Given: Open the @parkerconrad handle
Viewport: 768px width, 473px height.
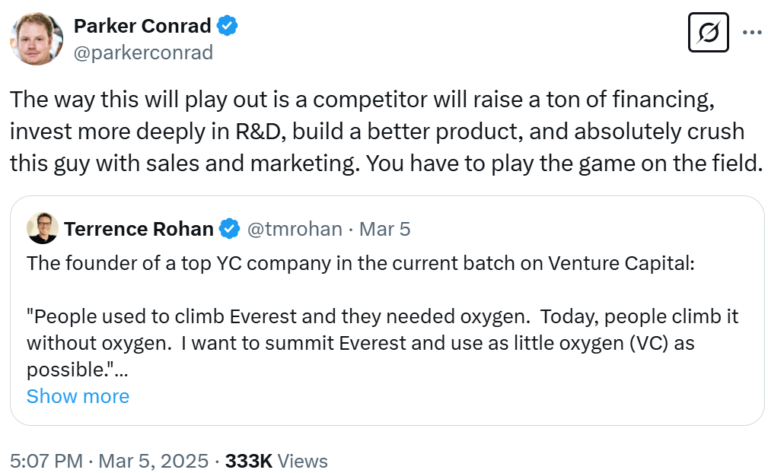Looking at the screenshot, I should pyautogui.click(x=143, y=52).
